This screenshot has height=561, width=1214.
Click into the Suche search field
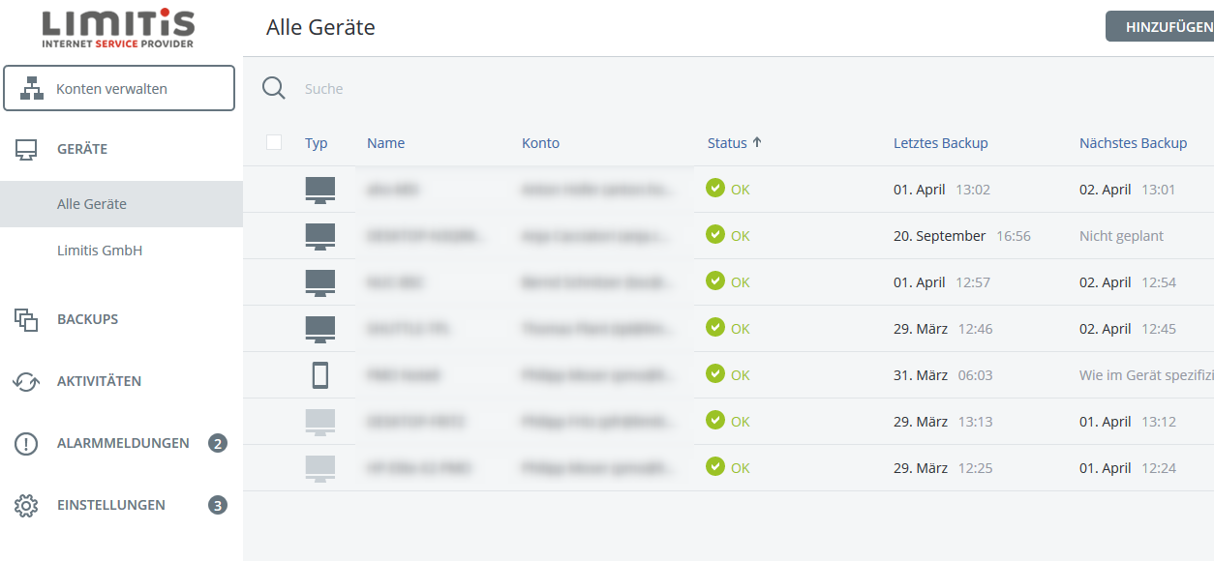581,89
